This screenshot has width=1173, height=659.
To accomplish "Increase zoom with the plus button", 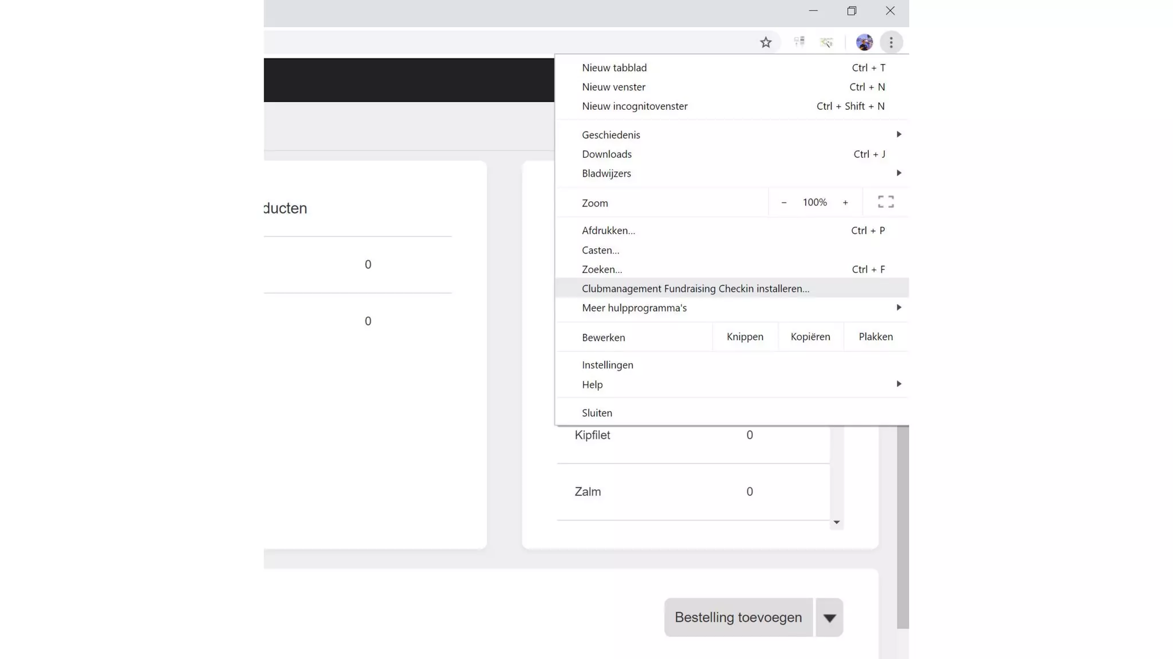I will pos(845,203).
